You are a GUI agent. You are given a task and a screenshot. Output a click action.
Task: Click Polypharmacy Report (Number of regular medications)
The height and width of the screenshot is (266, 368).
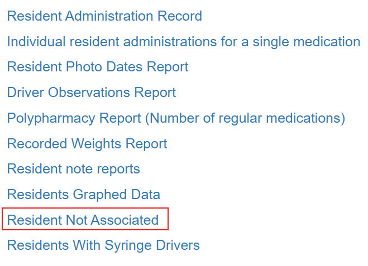[x=176, y=118]
